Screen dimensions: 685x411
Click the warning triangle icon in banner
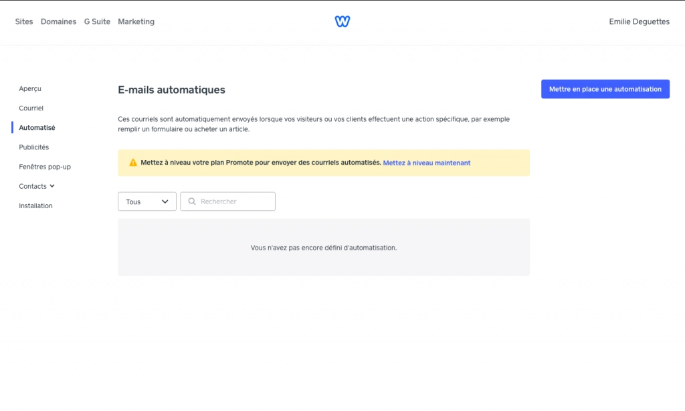[133, 163]
